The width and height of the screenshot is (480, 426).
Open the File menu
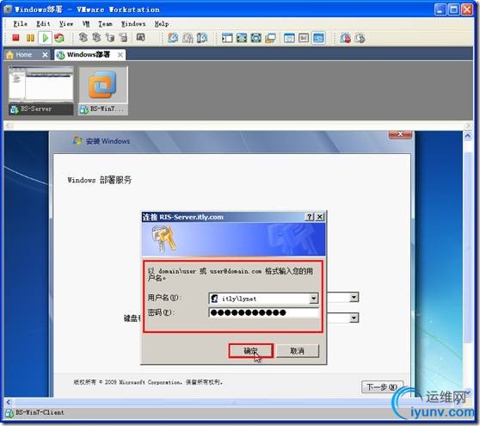[20, 23]
